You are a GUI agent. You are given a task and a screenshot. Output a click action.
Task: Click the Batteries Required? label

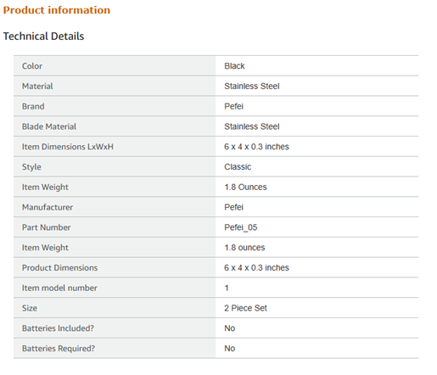tap(59, 349)
